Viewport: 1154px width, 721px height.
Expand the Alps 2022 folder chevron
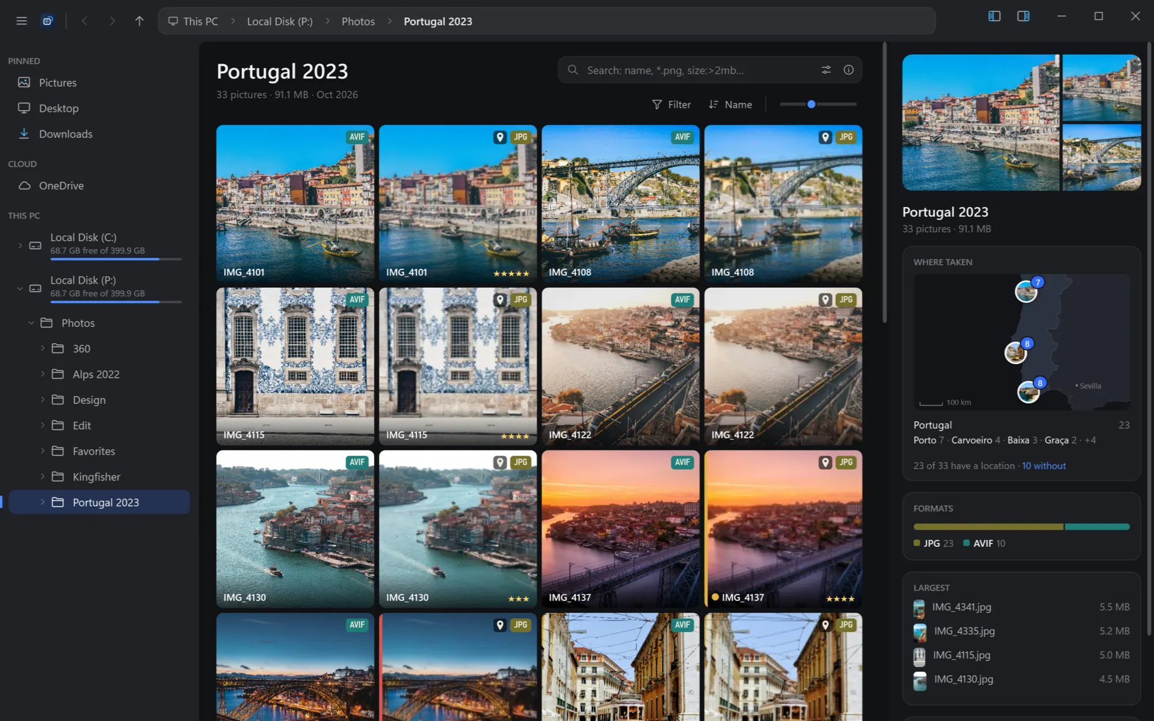tap(42, 374)
